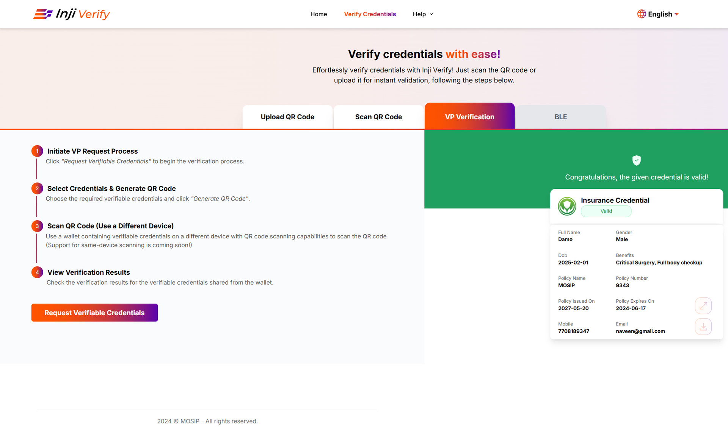Switch to the Upload QR Code tab

point(287,117)
